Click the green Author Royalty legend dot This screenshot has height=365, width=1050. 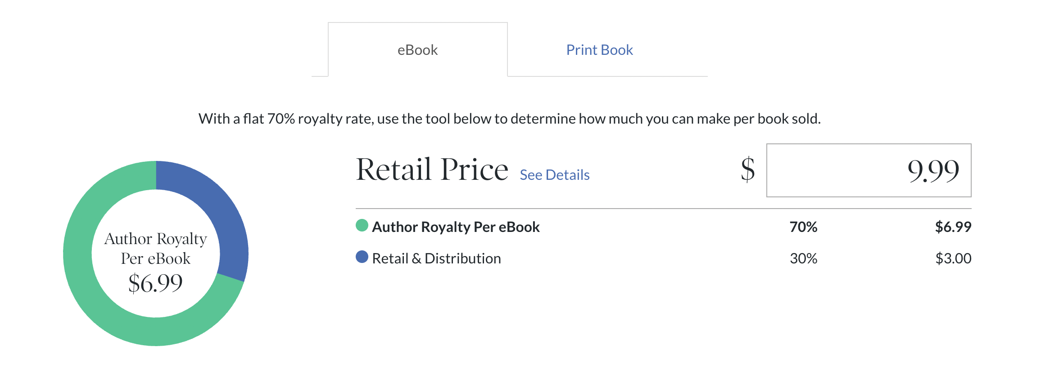[362, 226]
